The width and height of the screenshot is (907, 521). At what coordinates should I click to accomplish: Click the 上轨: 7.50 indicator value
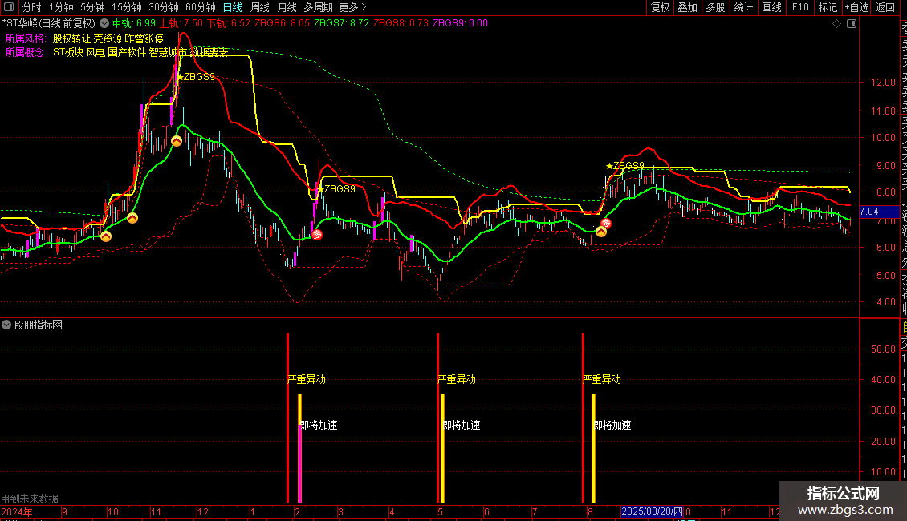click(181, 23)
